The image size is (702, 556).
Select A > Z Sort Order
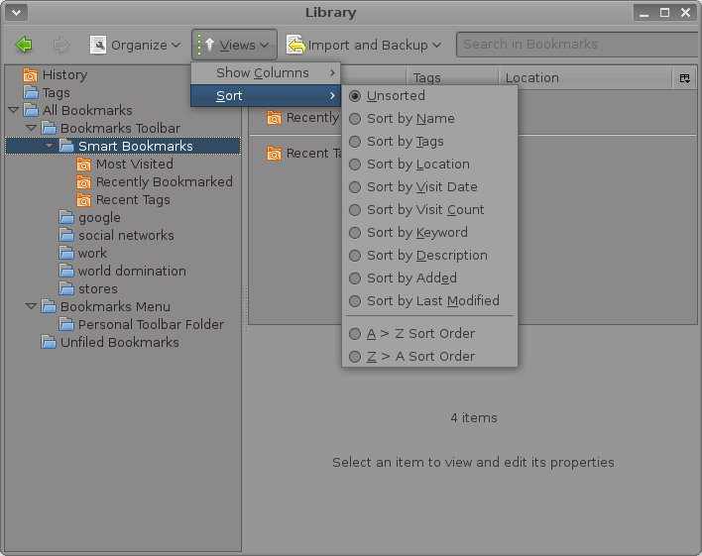(x=429, y=334)
